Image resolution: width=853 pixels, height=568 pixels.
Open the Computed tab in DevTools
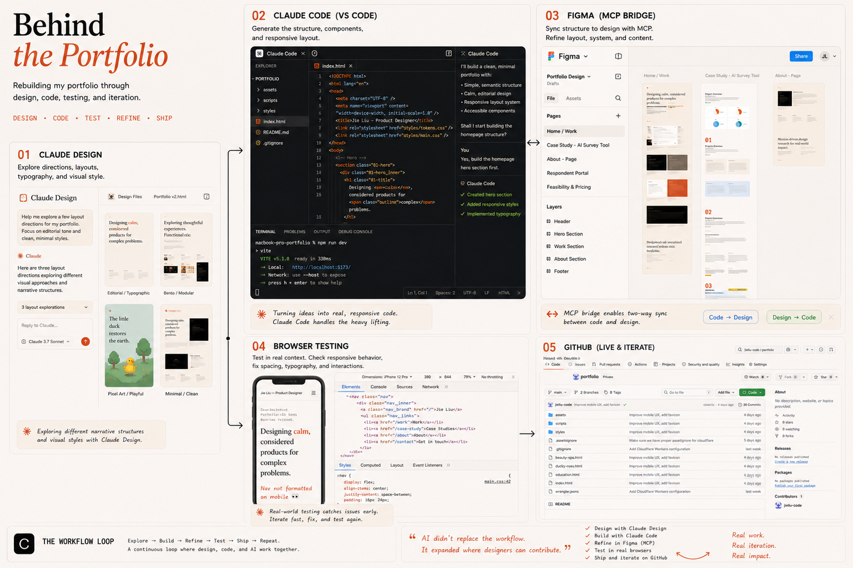point(370,465)
